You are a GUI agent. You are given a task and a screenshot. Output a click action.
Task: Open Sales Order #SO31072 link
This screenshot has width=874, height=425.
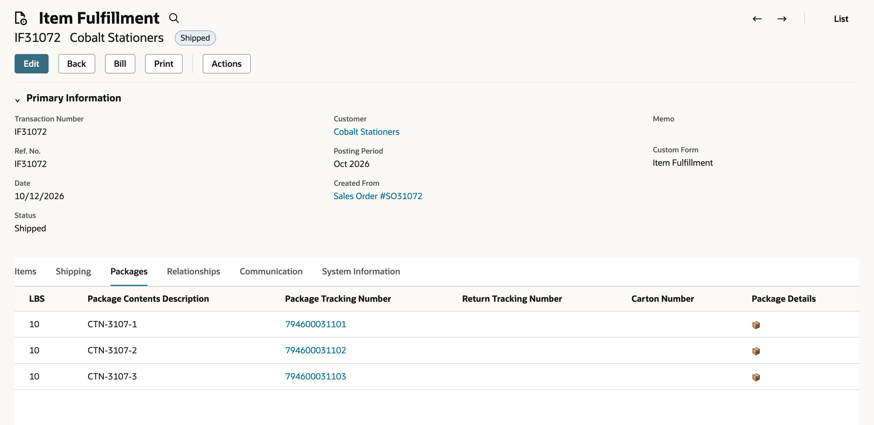tap(378, 196)
